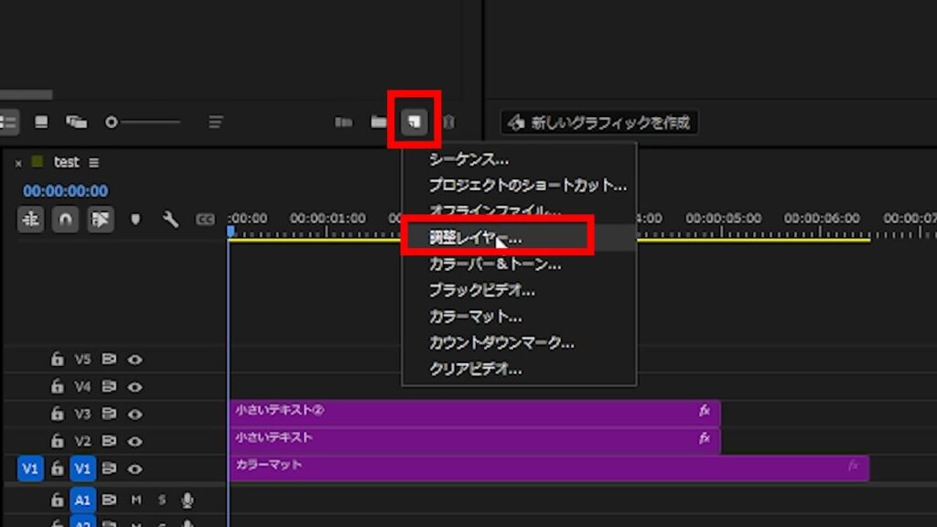This screenshot has width=937, height=527.
Task: Toggle sync lock for V1
Action: [109, 468]
